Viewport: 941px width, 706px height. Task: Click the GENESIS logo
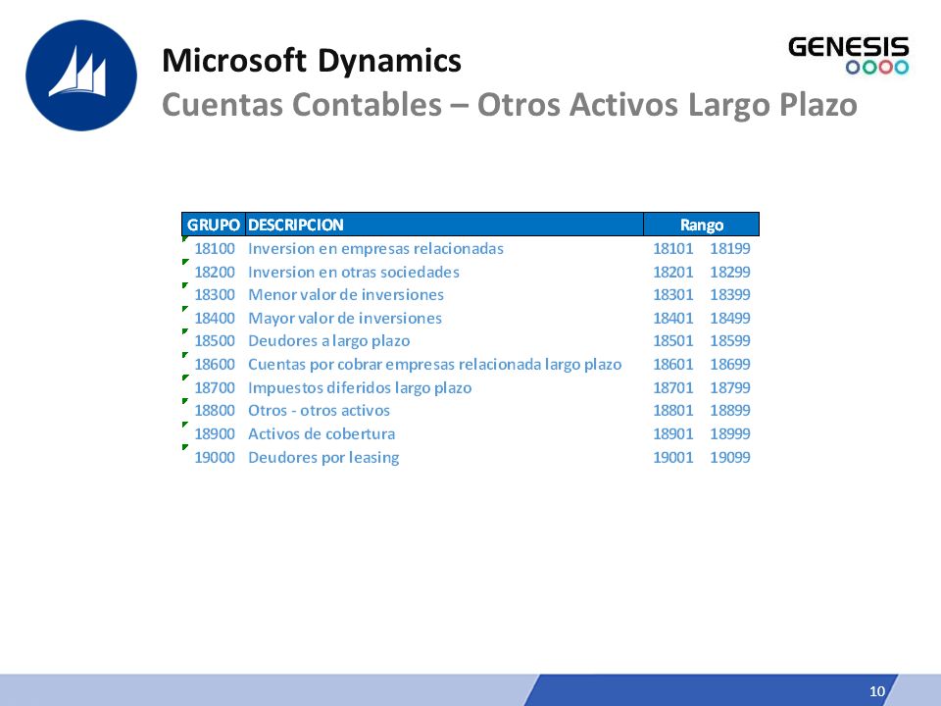tap(848, 55)
